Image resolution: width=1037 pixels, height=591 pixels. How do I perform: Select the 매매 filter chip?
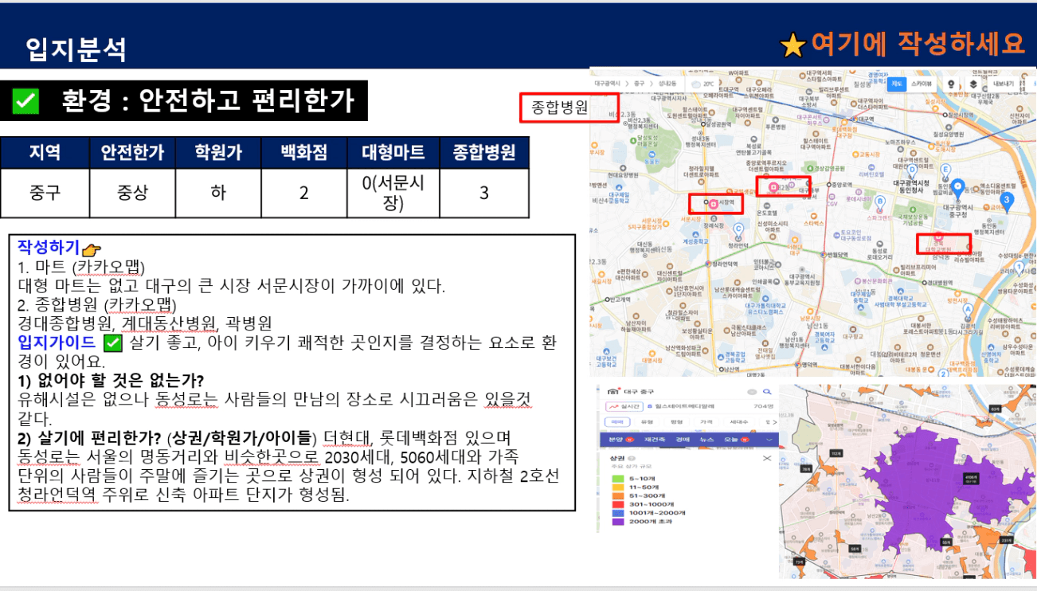[617, 422]
